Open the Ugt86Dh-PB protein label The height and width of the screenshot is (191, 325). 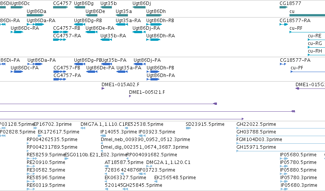[x=160, y=67]
